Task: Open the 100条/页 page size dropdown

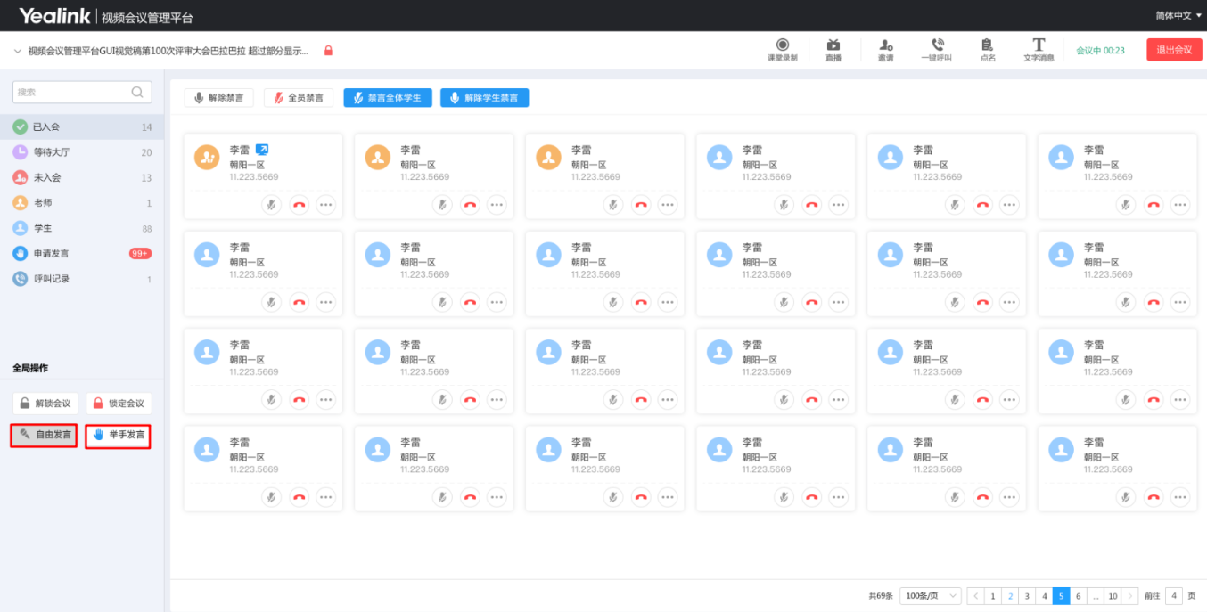Action: click(x=930, y=596)
